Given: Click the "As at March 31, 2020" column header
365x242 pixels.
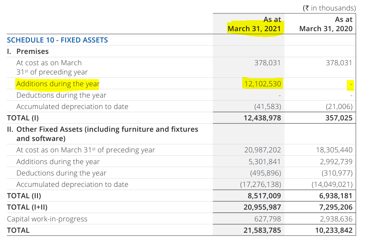Looking at the screenshot, I should [x=325, y=24].
